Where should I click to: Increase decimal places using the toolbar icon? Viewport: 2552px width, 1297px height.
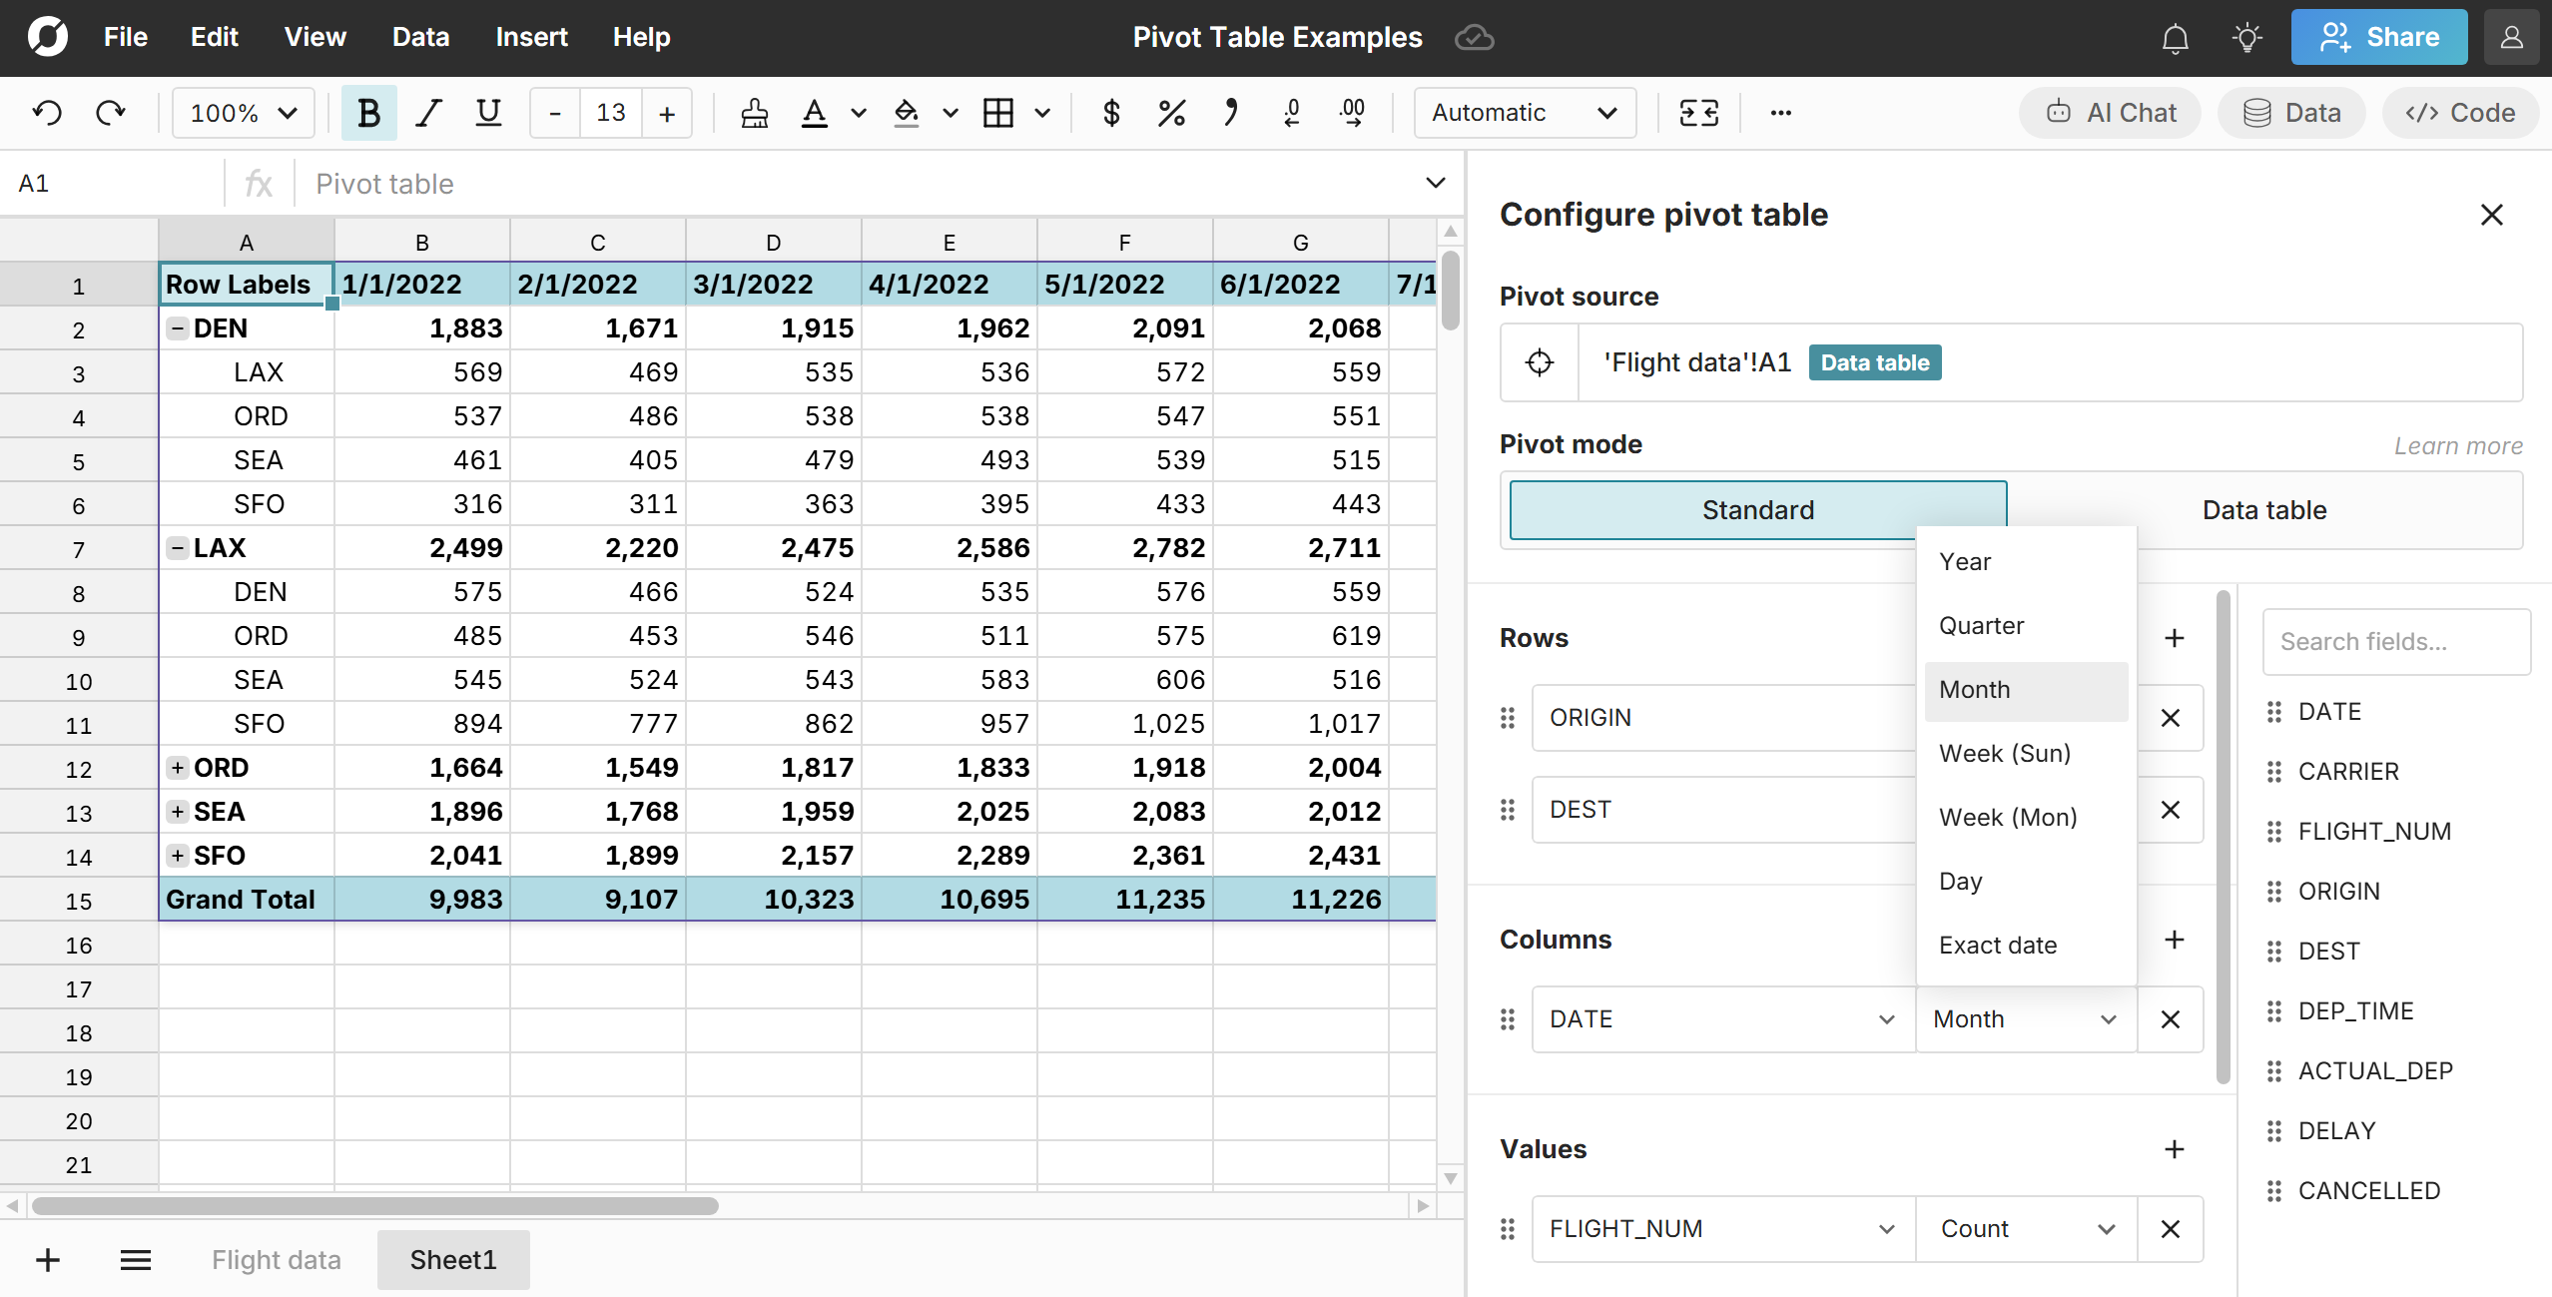(x=1351, y=113)
